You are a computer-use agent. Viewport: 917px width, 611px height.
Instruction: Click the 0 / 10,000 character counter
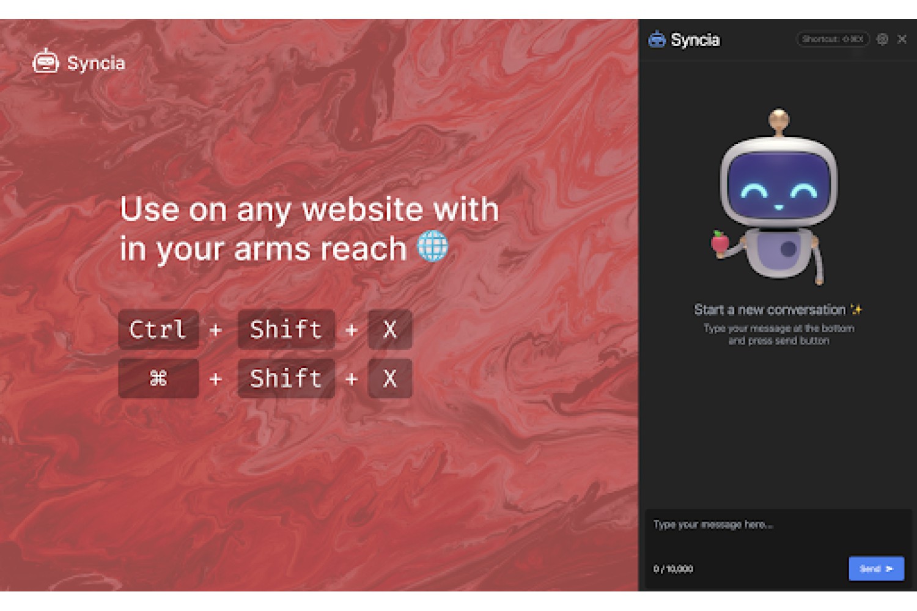pos(673,569)
